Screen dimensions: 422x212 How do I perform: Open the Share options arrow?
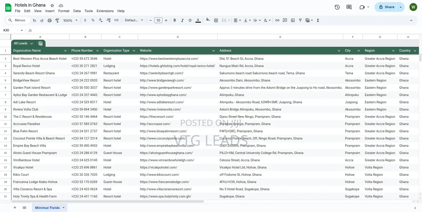401,7
